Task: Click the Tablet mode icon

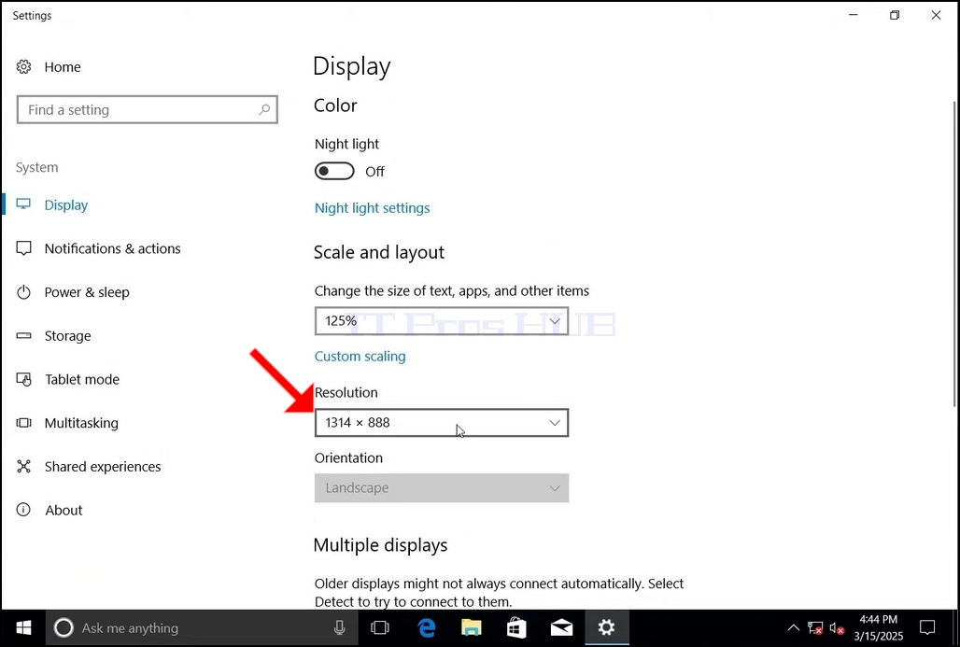Action: click(23, 379)
